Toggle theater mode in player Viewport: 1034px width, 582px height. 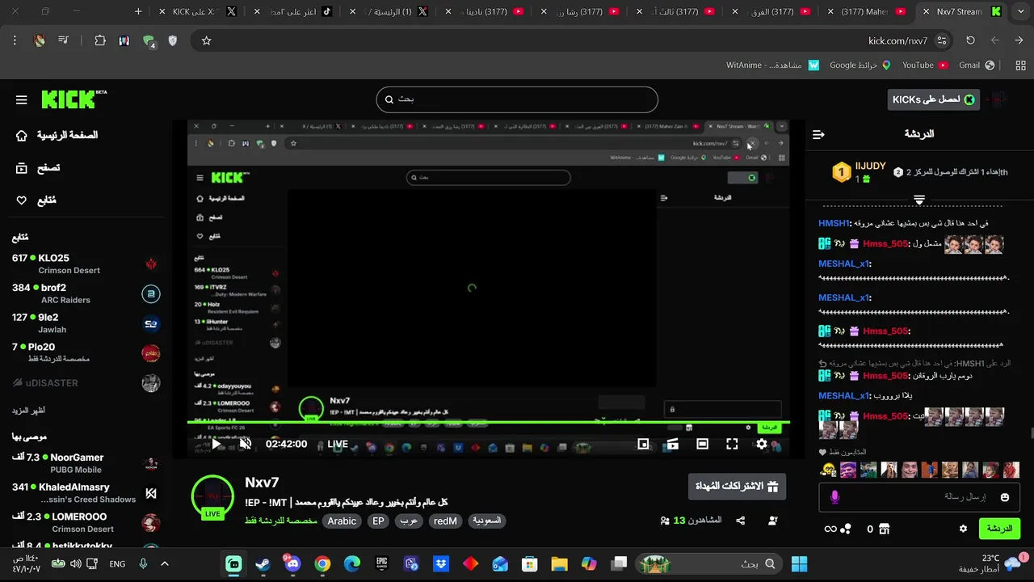click(x=702, y=444)
